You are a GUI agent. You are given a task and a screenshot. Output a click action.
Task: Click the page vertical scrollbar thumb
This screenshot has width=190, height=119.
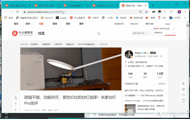[x=187, y=25]
